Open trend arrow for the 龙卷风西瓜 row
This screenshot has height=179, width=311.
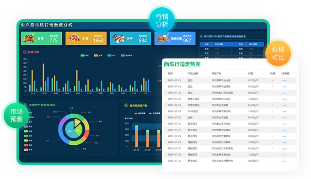point(284,105)
